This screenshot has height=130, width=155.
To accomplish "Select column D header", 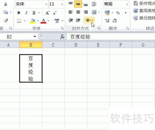I will pos(76,45).
